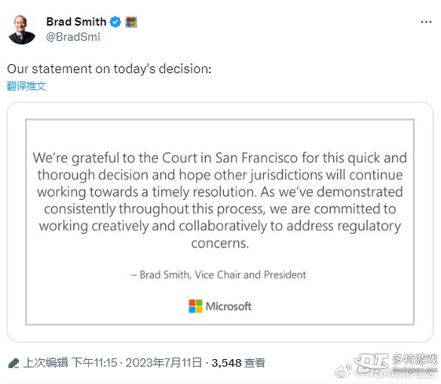Click the blue verified checkmark badge
The image size is (441, 384).
click(x=115, y=22)
